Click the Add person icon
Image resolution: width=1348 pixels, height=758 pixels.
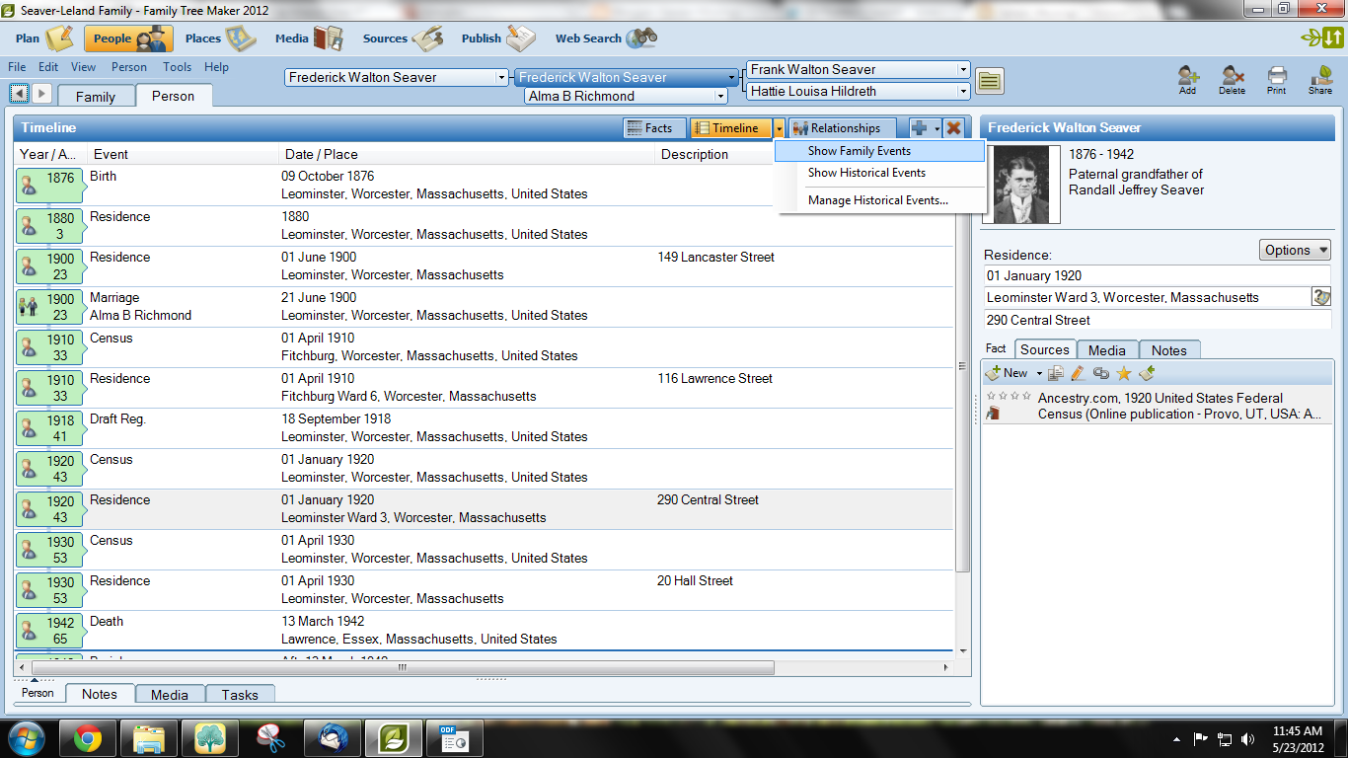click(1187, 80)
